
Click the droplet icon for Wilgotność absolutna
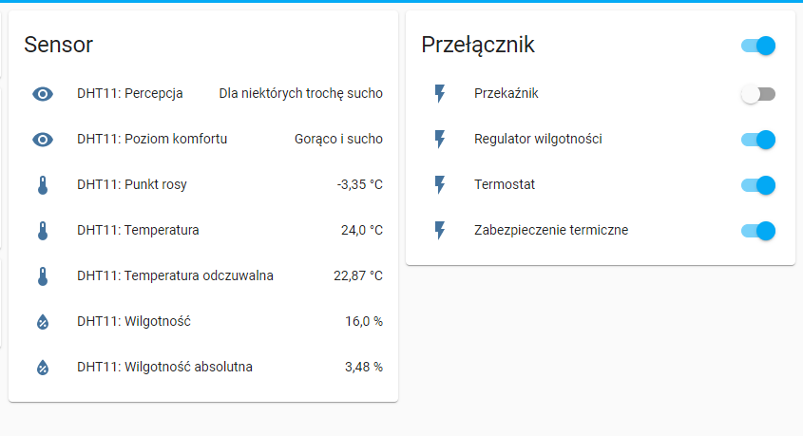click(x=43, y=368)
